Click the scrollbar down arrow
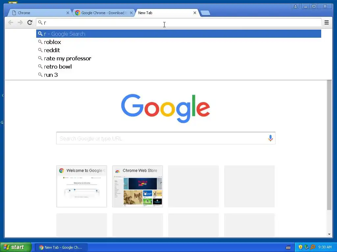Image resolution: width=337 pixels, height=252 pixels. coord(329,234)
